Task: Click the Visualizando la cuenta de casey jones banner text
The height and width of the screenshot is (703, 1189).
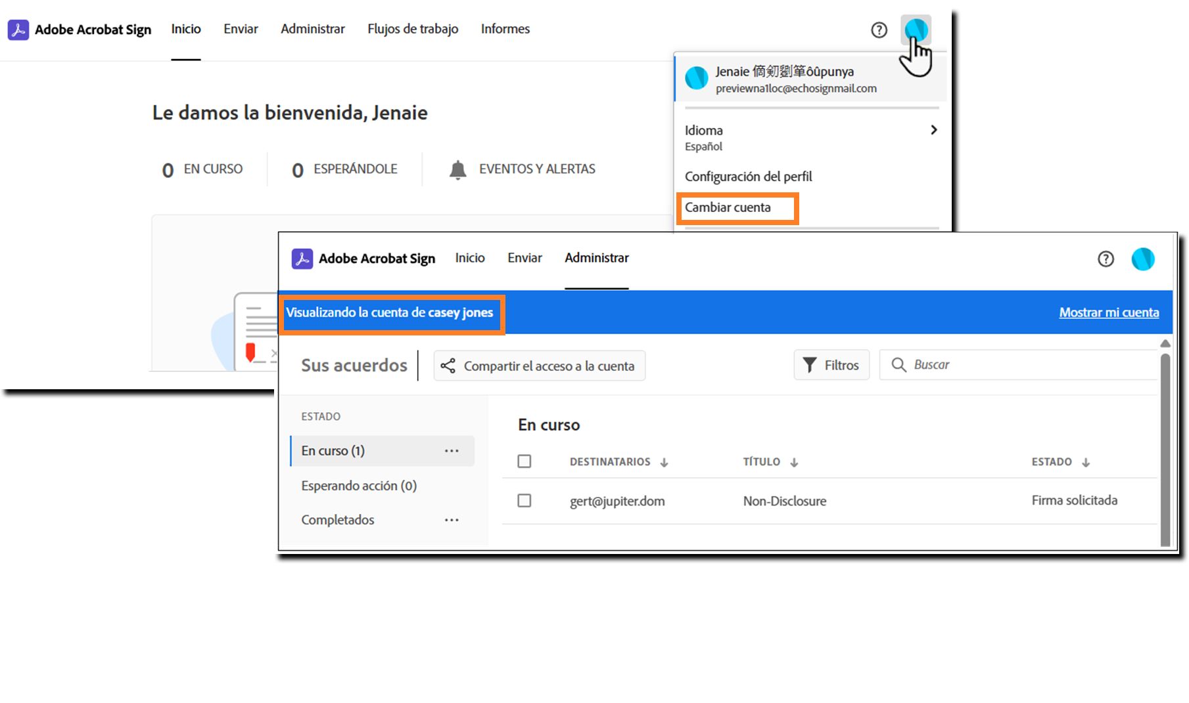Action: (x=389, y=312)
